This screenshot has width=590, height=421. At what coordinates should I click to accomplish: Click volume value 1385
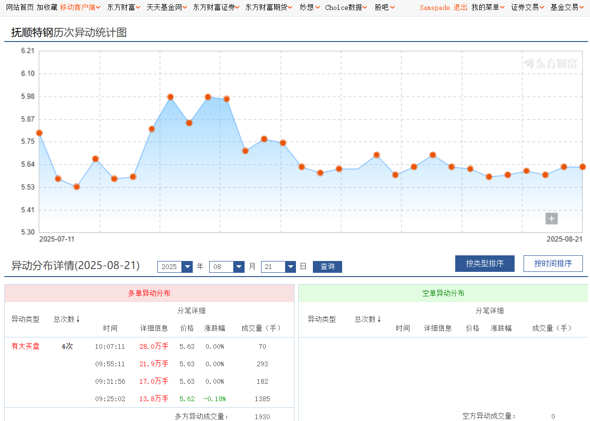262,399
